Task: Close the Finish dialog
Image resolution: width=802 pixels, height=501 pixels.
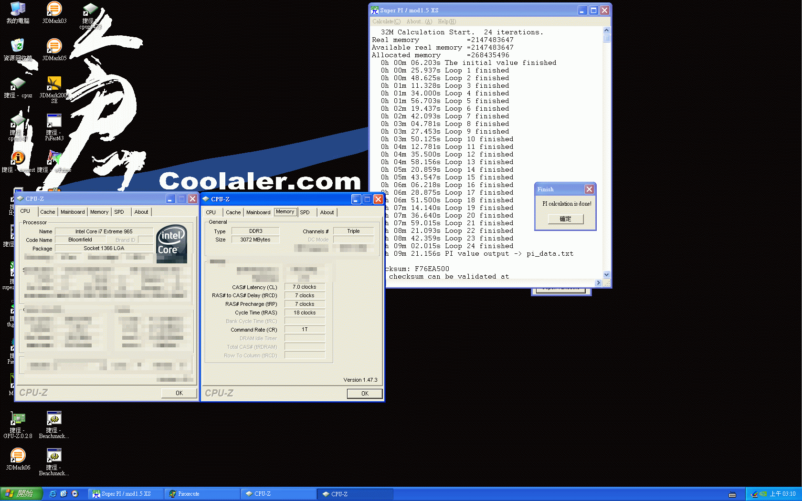Action: pos(589,189)
